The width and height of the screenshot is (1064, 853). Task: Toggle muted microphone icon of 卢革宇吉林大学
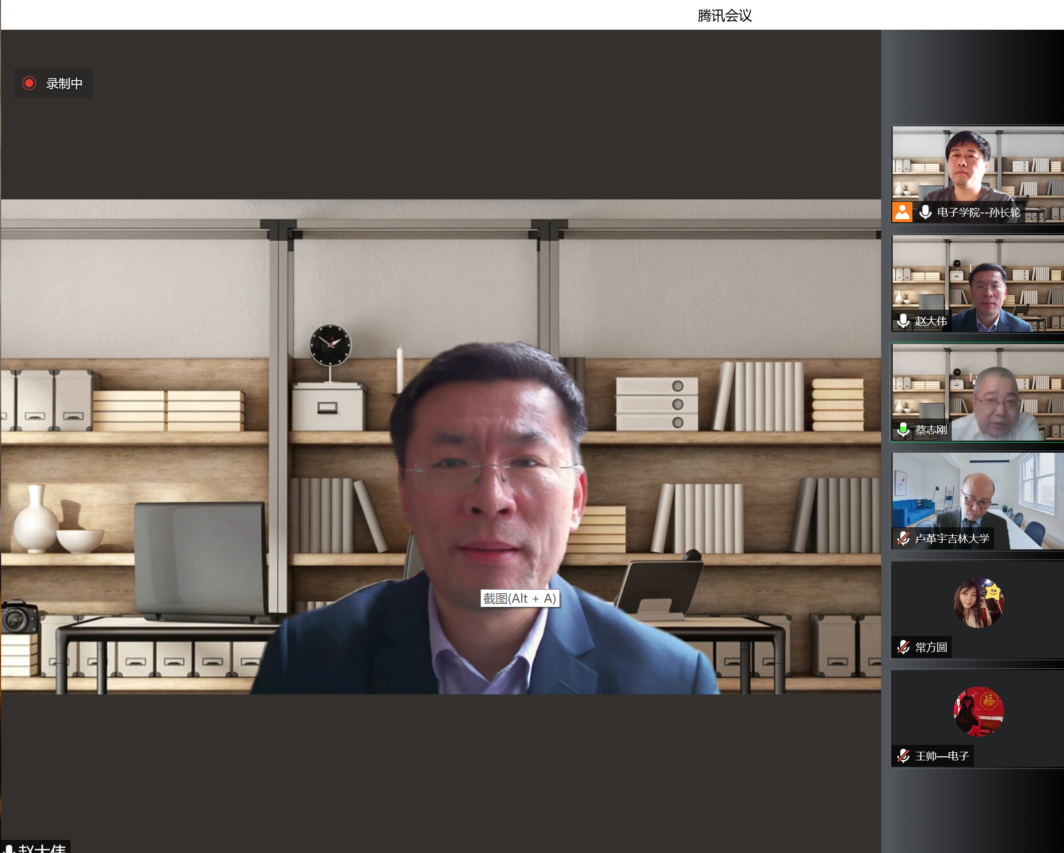903,538
